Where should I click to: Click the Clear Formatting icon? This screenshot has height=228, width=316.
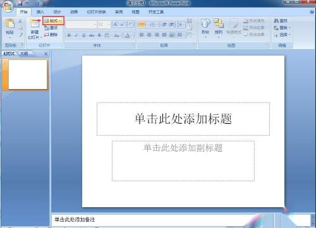tap(131, 25)
